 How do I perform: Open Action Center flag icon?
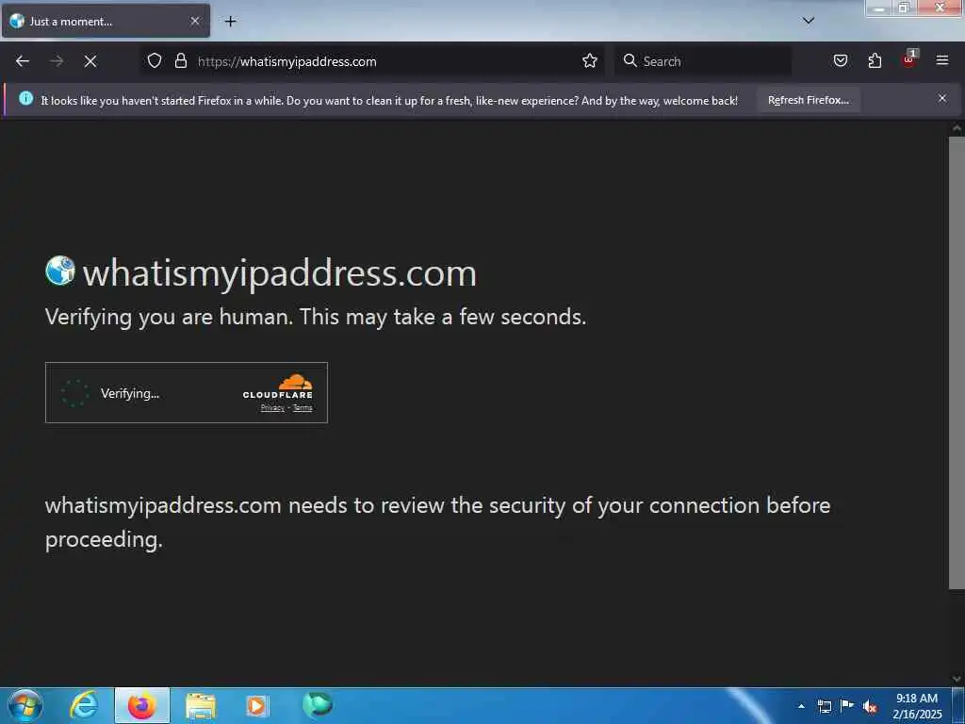pos(847,705)
